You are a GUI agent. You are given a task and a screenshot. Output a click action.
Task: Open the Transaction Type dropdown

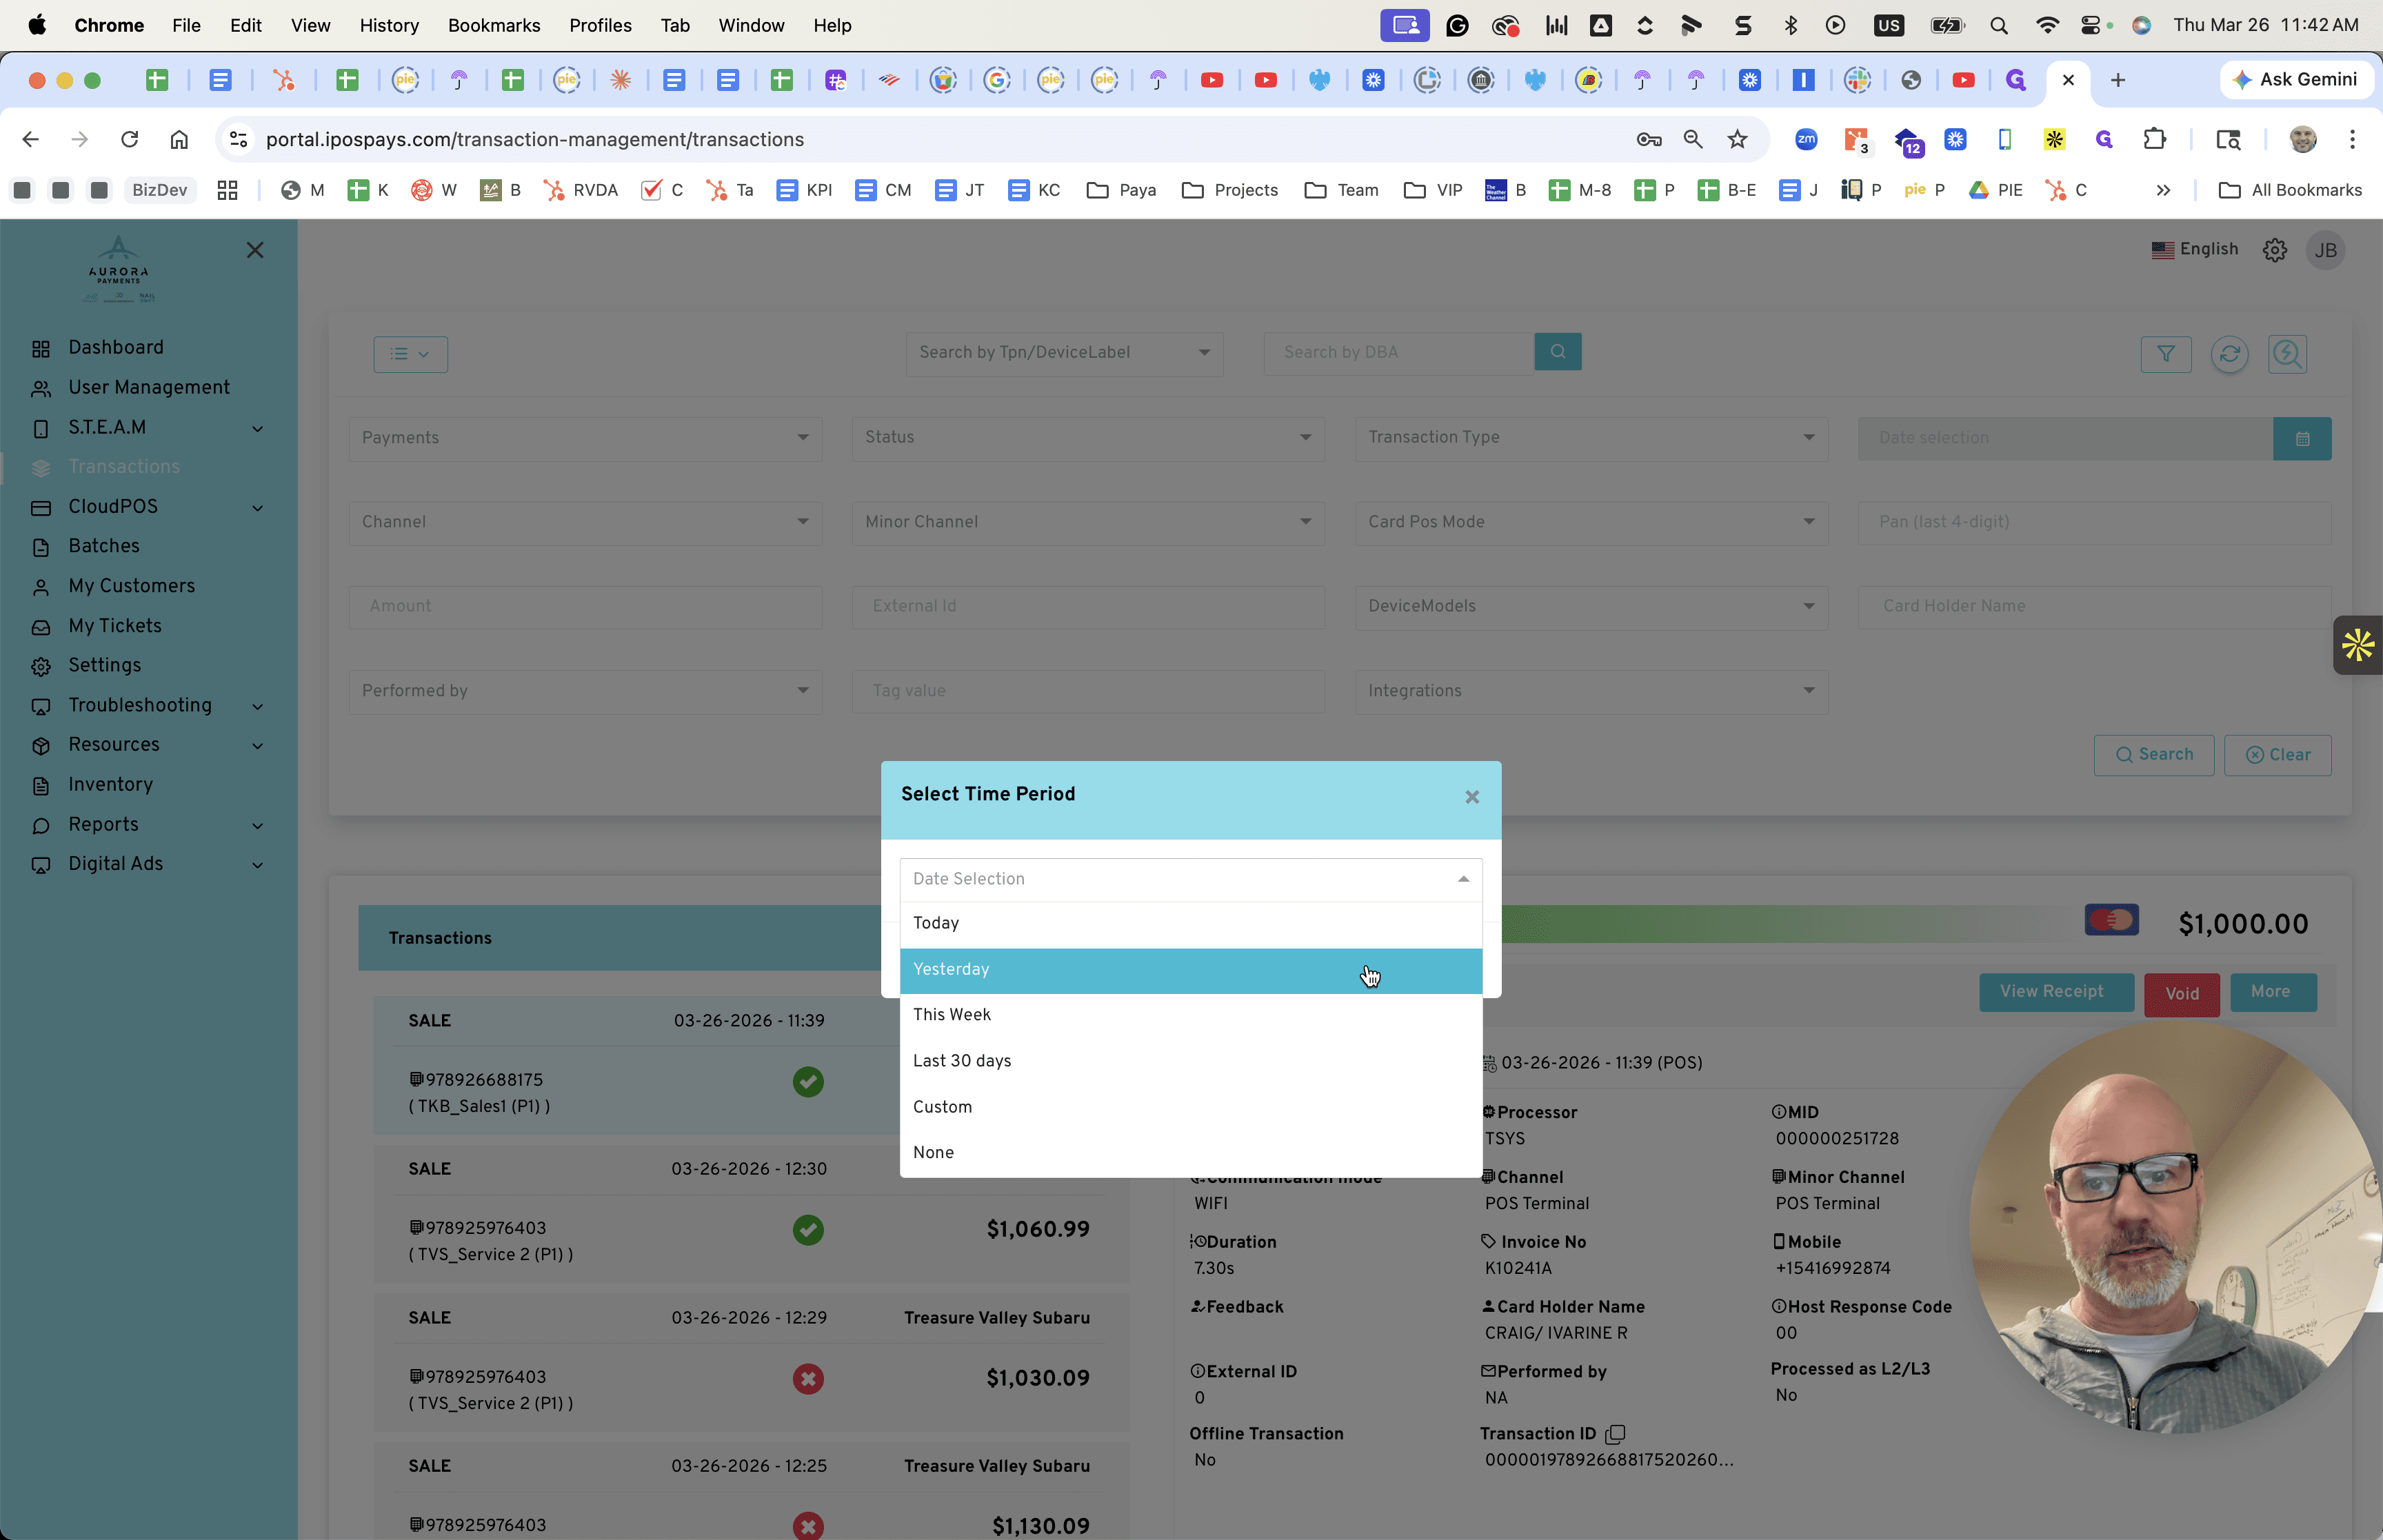click(x=1591, y=438)
